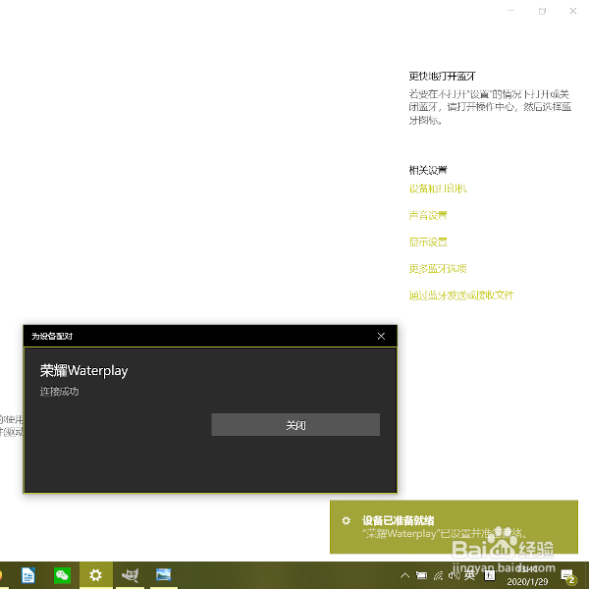Click the 相关设置 heading
The height and width of the screenshot is (589, 589).
(x=428, y=170)
